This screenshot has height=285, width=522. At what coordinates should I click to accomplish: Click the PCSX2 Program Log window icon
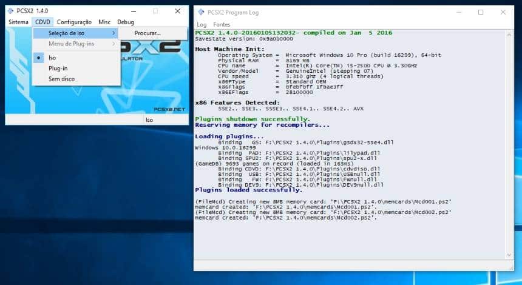tap(201, 12)
